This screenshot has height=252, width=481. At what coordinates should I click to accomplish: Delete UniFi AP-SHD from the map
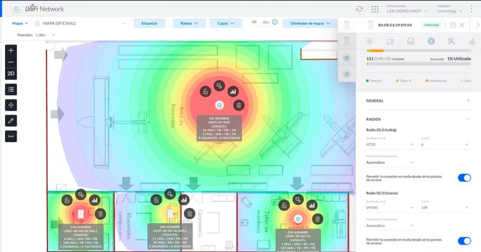point(239,105)
